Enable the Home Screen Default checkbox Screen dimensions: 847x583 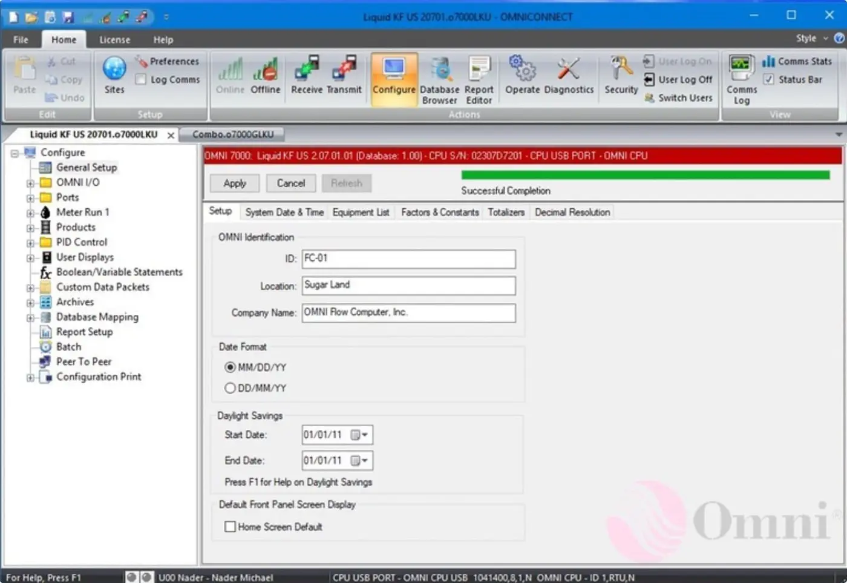pos(230,527)
